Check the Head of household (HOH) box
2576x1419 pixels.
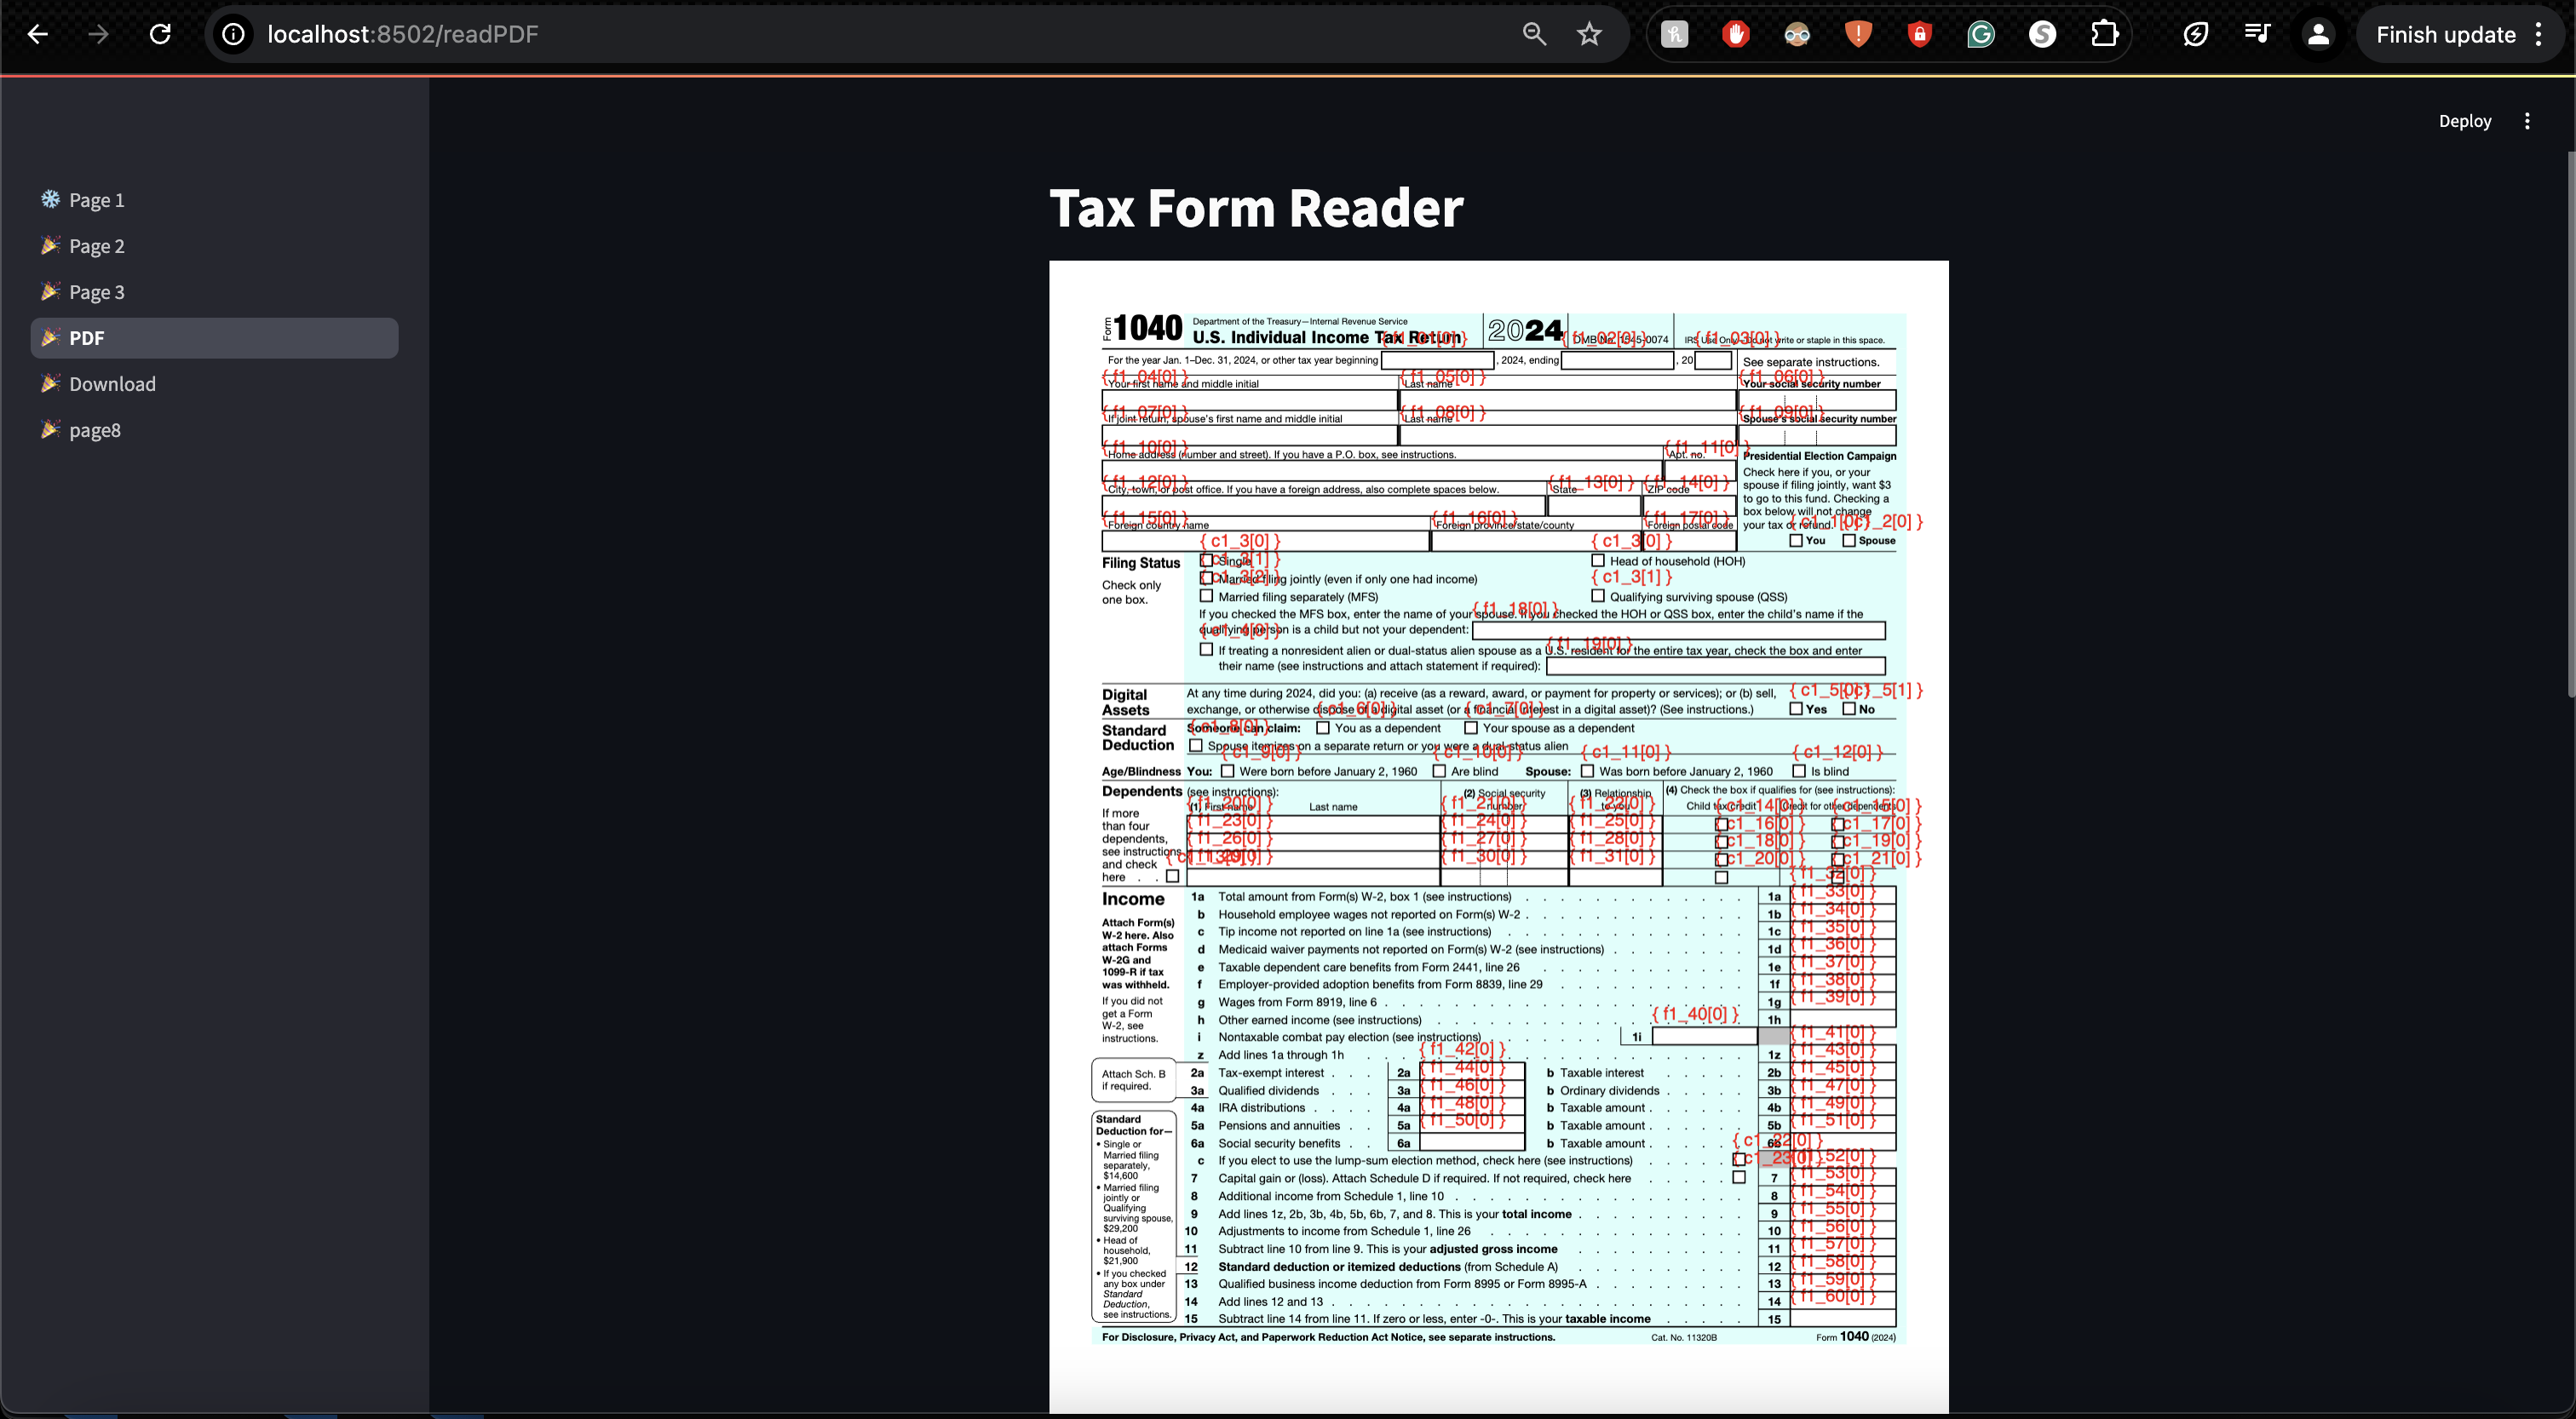tap(1597, 561)
